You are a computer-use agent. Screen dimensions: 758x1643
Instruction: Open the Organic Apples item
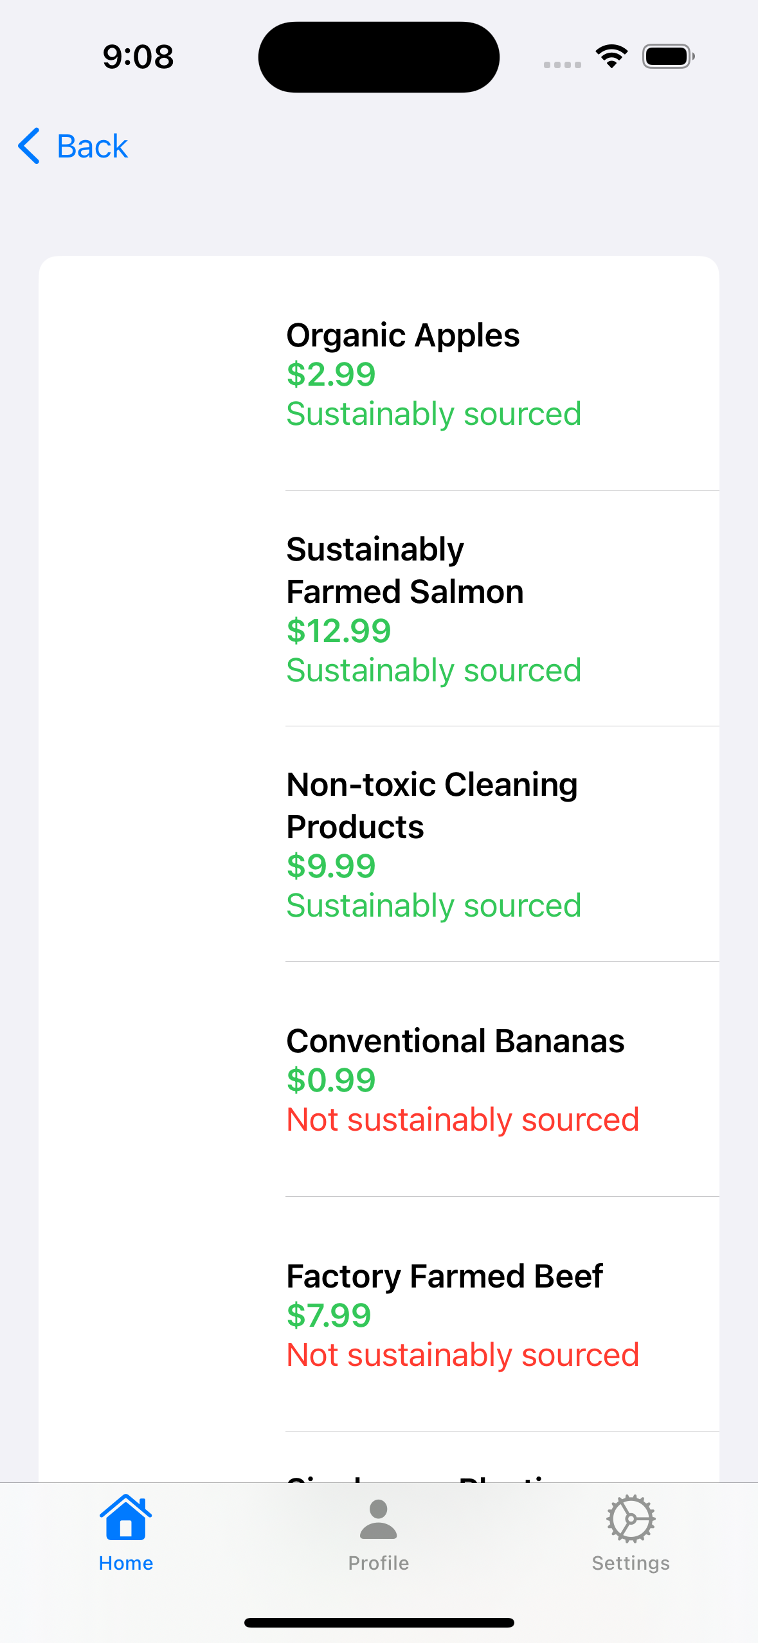pos(379,373)
